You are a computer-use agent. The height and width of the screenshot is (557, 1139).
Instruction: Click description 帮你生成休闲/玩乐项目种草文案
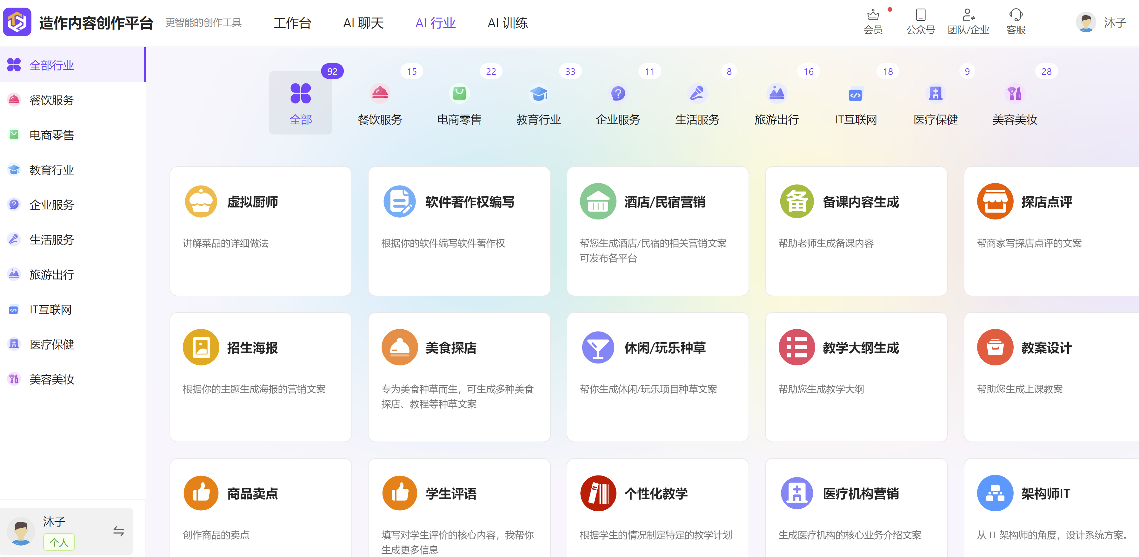(x=648, y=389)
